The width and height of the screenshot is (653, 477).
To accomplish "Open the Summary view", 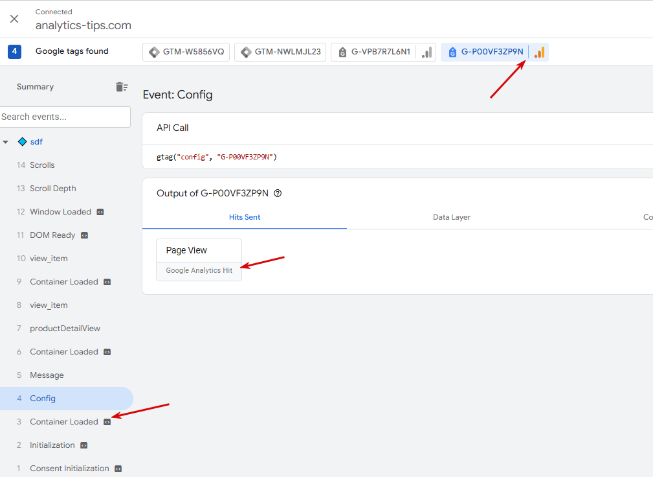I will pos(36,87).
